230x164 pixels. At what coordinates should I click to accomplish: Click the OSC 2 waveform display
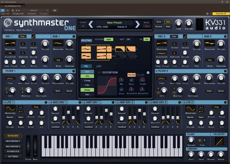(162, 43)
